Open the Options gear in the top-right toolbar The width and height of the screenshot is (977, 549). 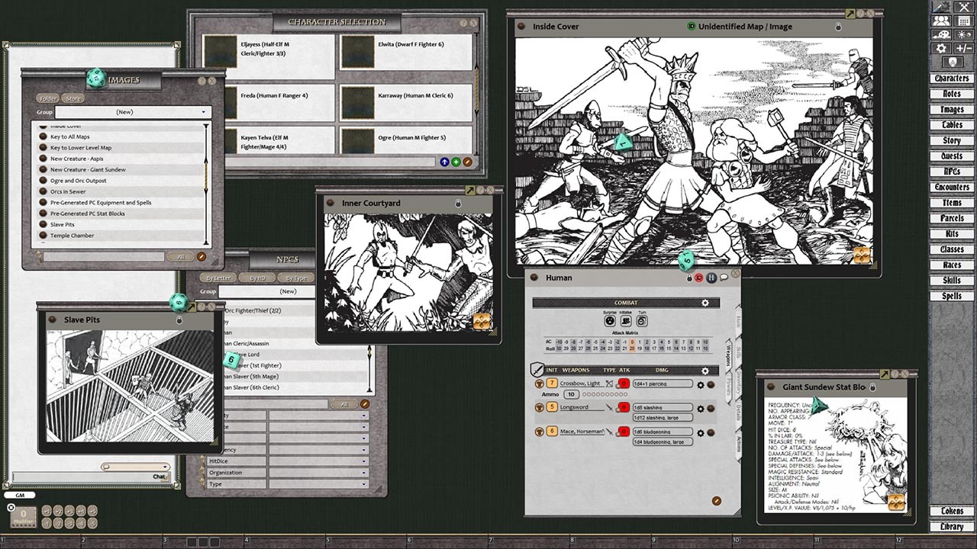point(941,48)
